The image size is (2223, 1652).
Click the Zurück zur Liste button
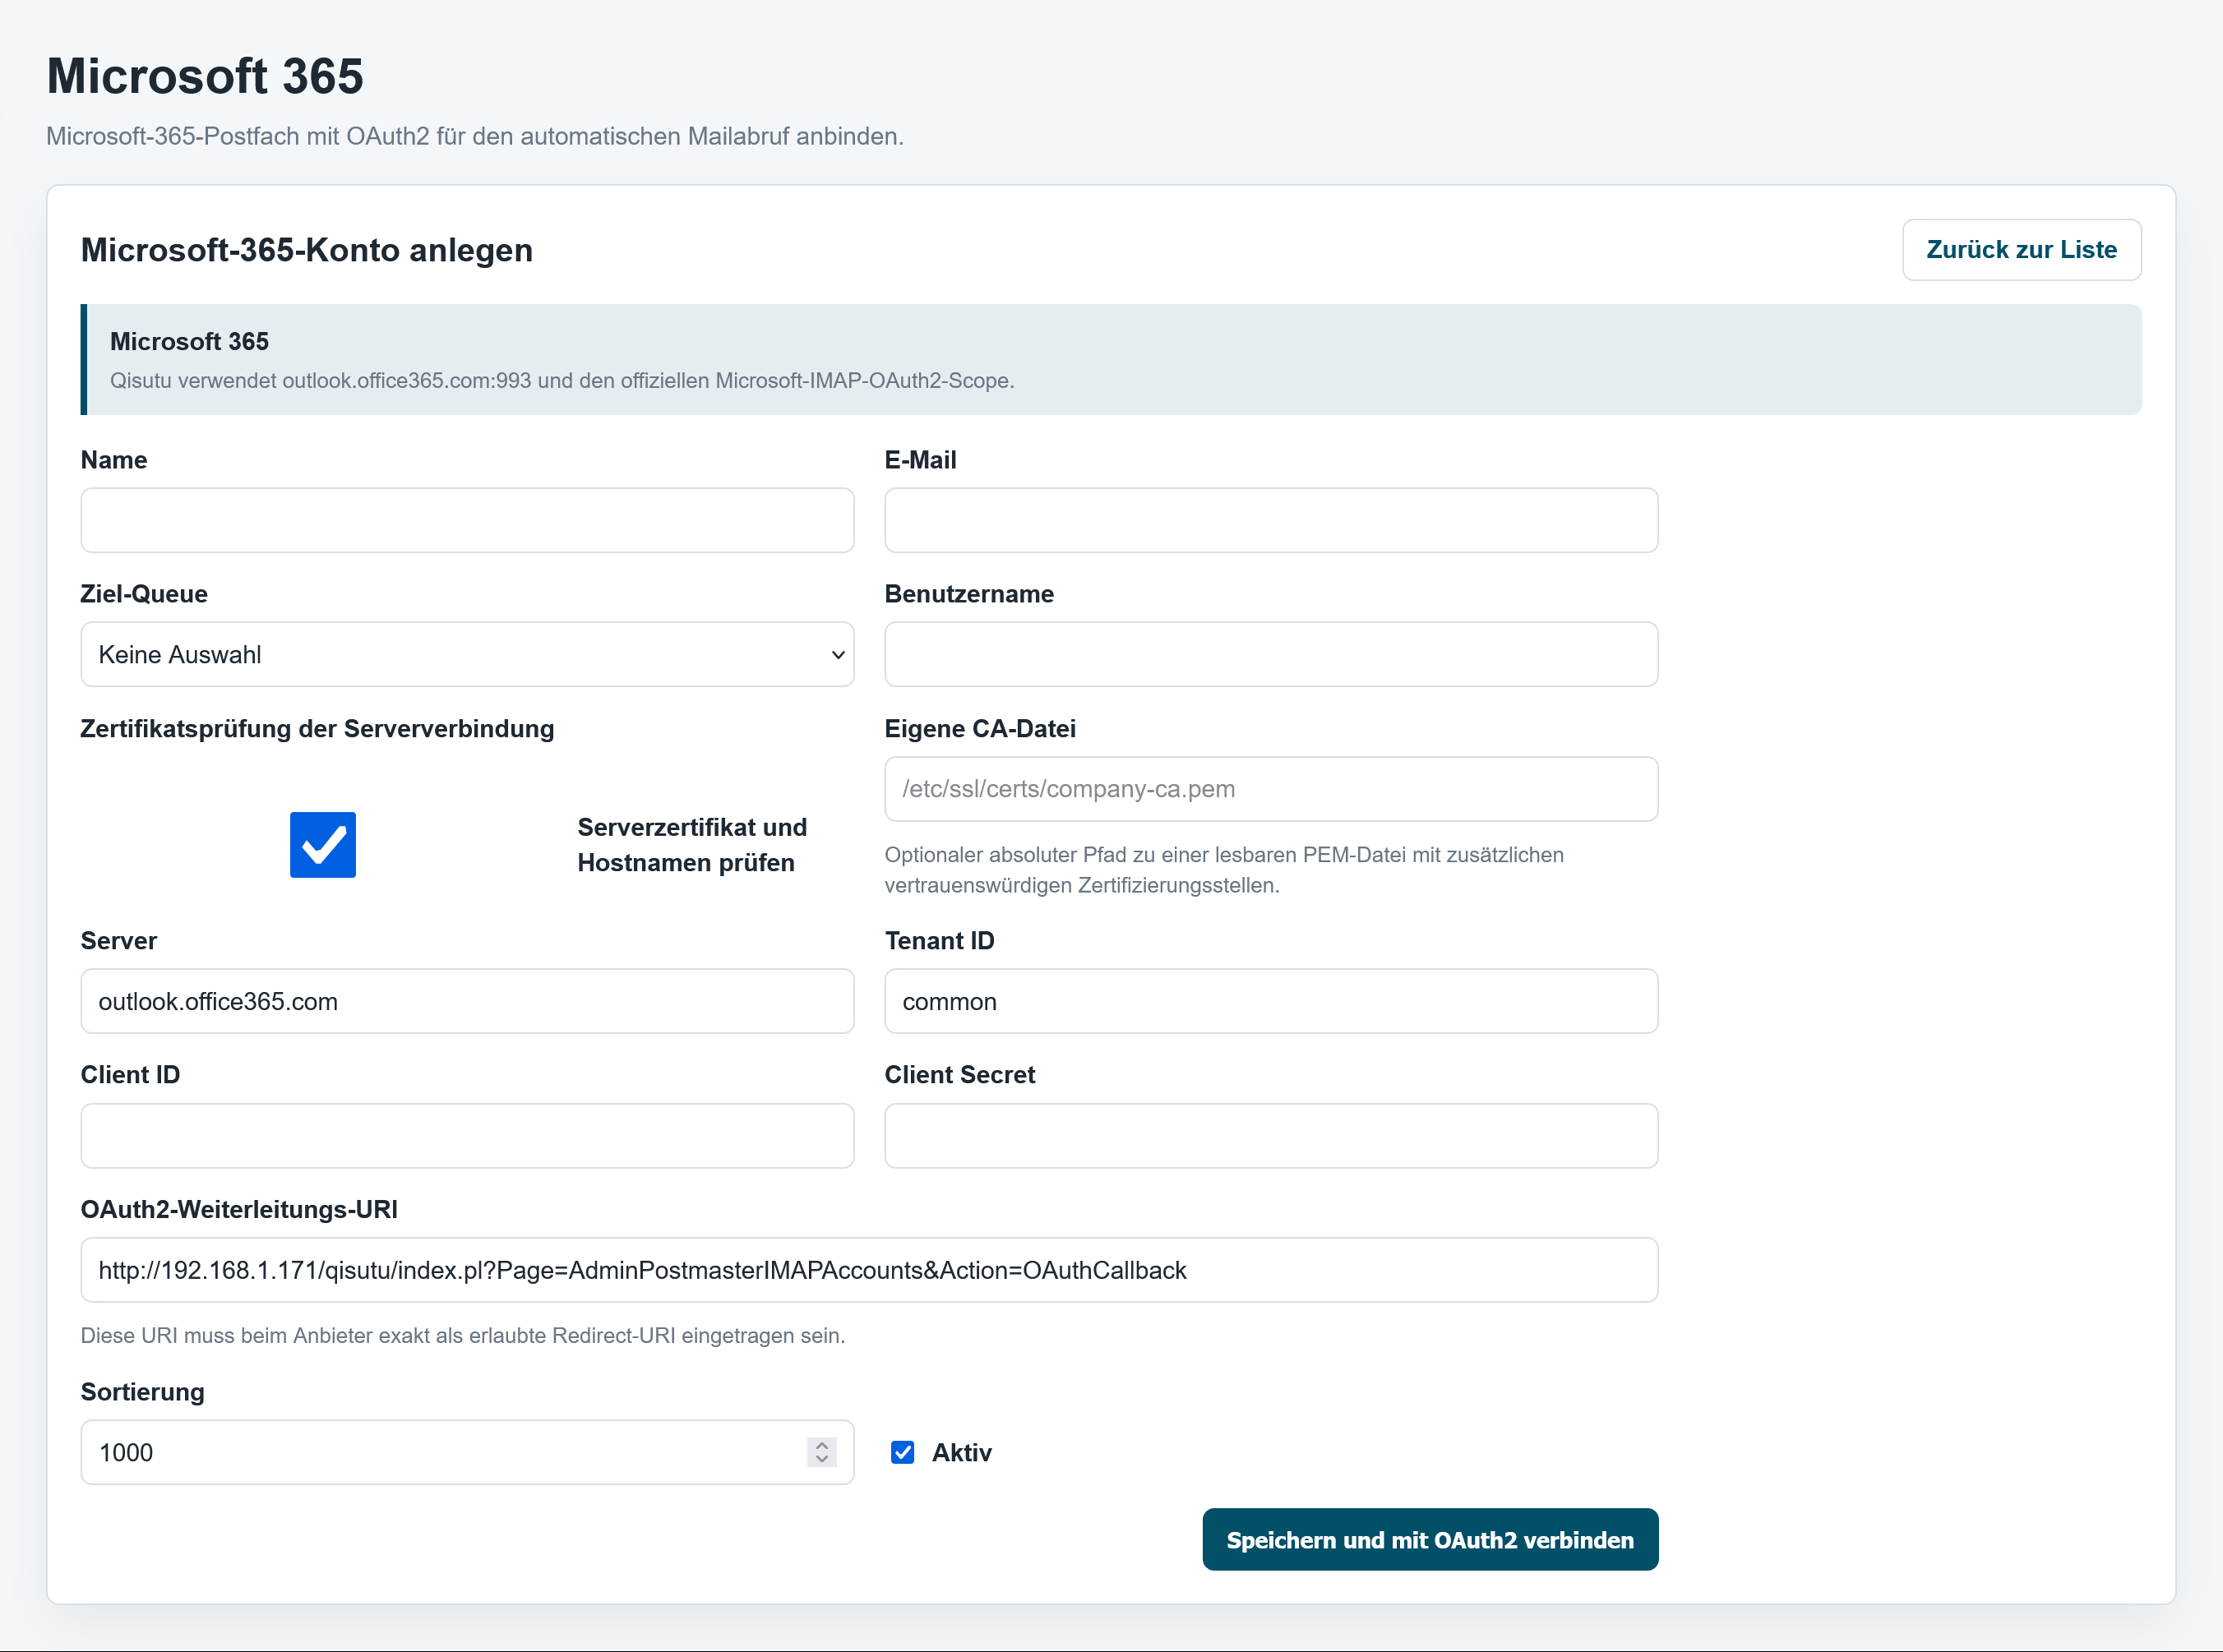pos(2021,250)
